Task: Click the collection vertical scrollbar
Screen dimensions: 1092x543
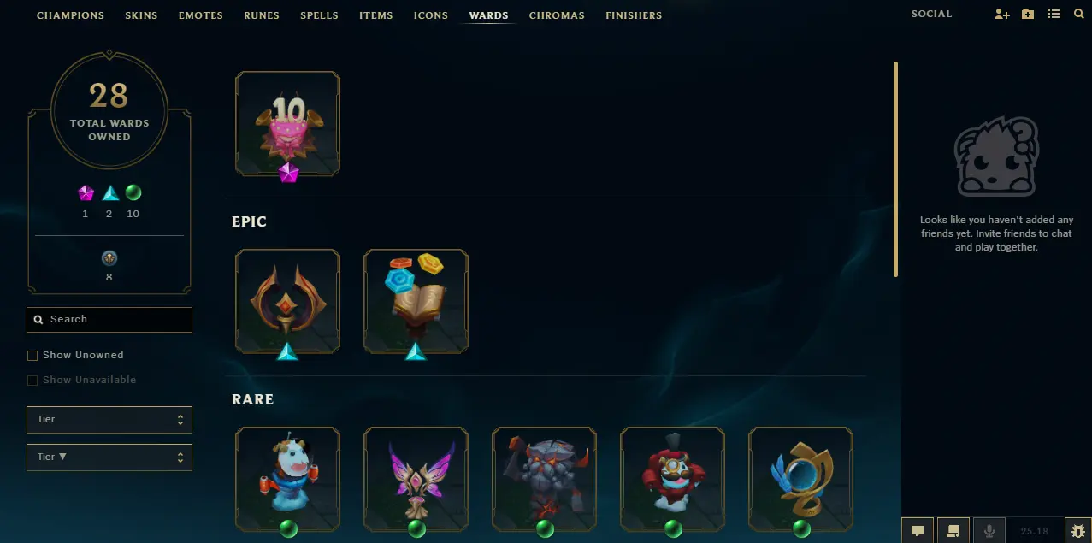Action: pyautogui.click(x=896, y=169)
